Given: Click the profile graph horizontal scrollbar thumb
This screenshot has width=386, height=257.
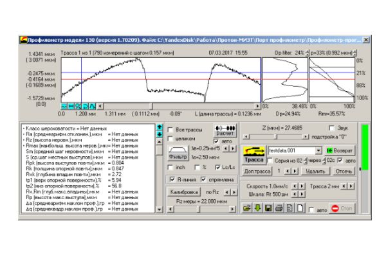Looking at the screenshot, I should 152,106.
